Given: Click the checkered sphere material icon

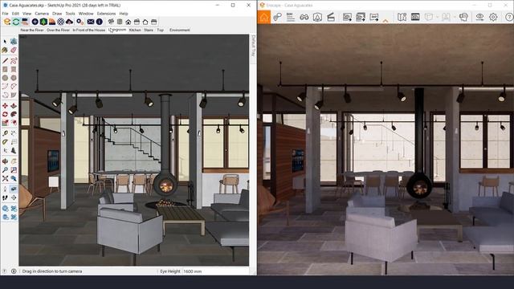Looking at the screenshot, I should (x=61, y=22).
